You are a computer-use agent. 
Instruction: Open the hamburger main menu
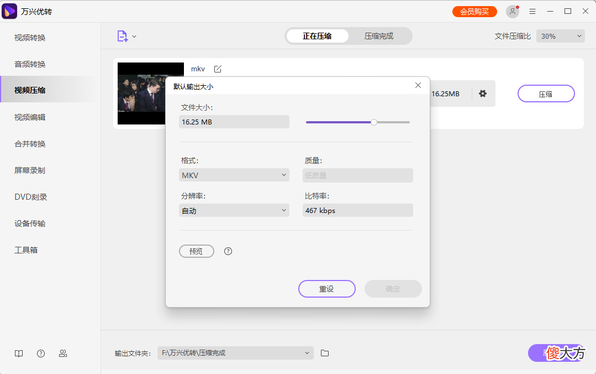click(x=532, y=12)
